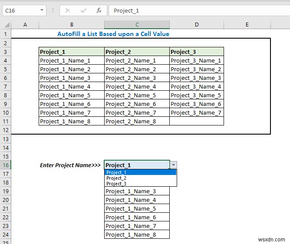Select cell Project_3_Name_6

(x=197, y=104)
